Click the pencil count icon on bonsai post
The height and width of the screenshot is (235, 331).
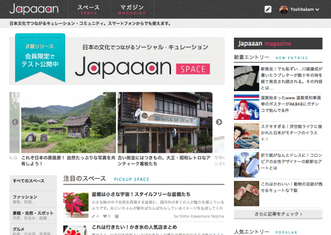(93, 216)
